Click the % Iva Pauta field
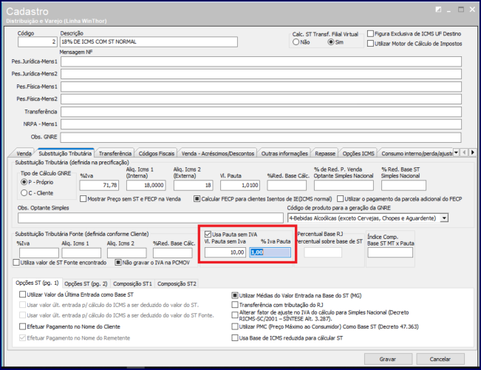The width and height of the screenshot is (481, 370). [x=270, y=252]
